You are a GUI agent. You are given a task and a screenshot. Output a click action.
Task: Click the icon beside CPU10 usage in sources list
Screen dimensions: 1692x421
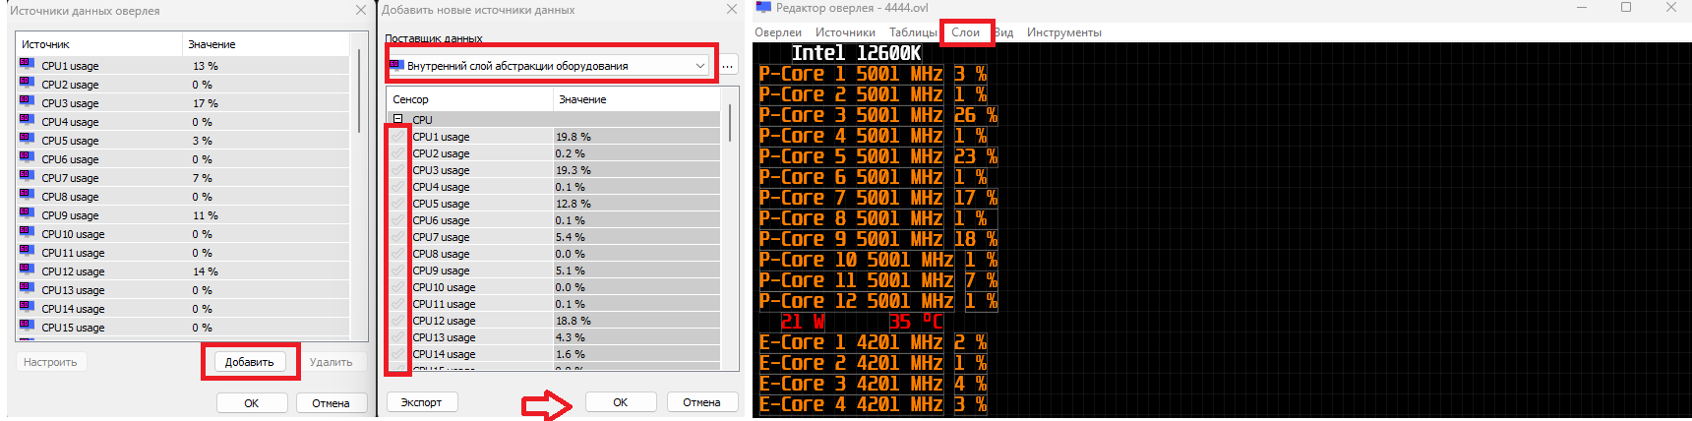tap(27, 232)
